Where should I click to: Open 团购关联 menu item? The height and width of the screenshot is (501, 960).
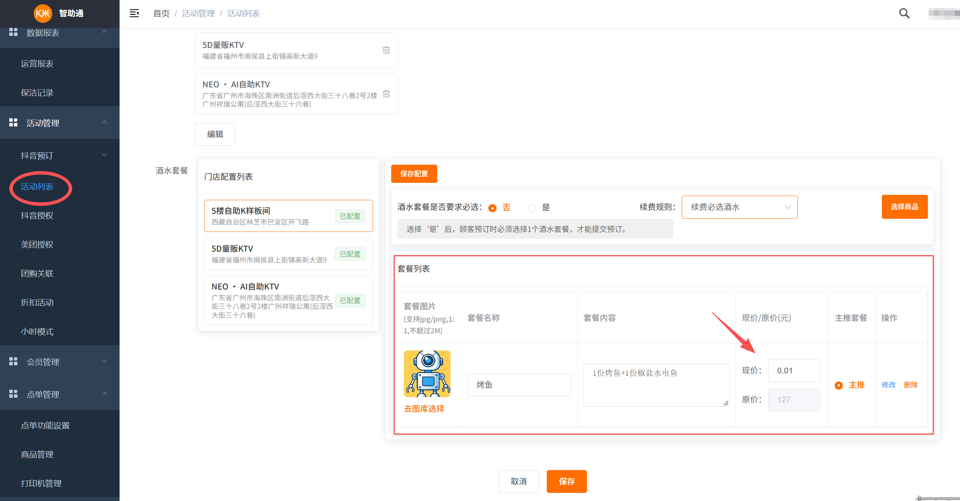tap(37, 274)
